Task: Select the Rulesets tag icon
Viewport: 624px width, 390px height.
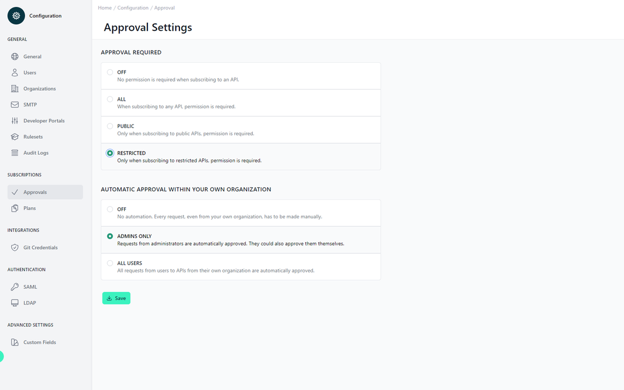Action: coord(13,136)
